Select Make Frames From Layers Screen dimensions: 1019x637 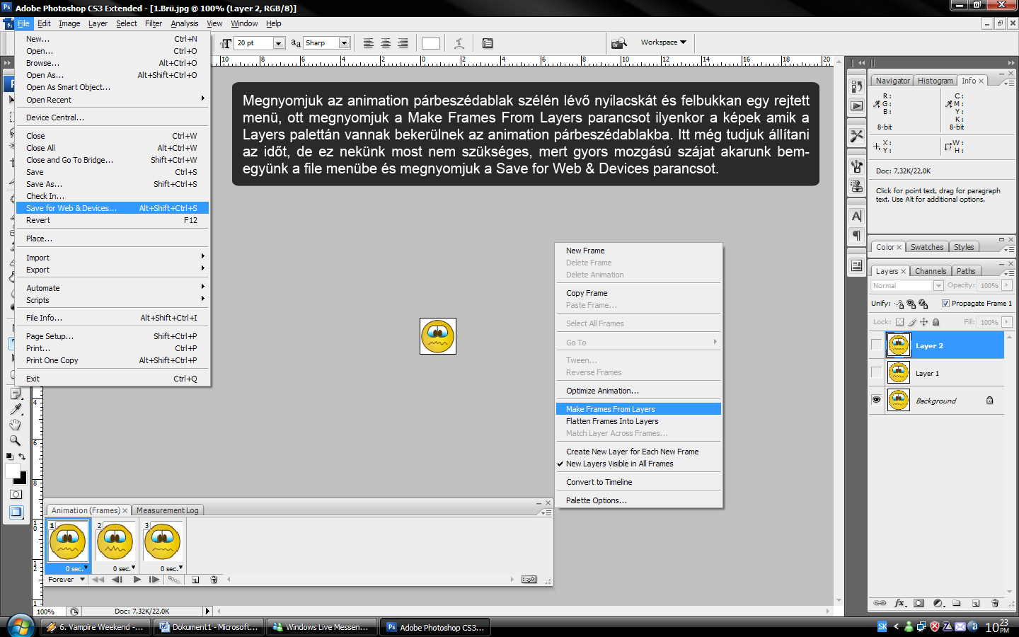[610, 409]
